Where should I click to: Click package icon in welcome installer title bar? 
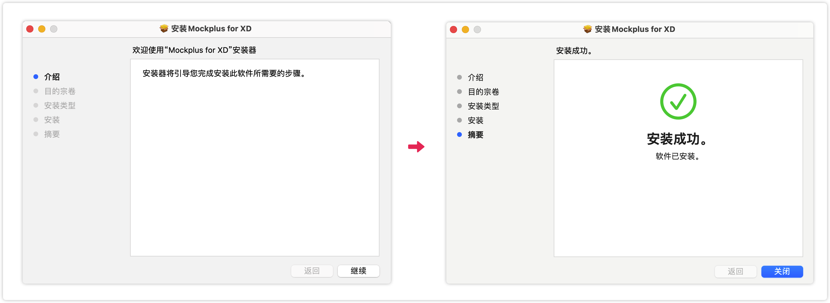point(164,29)
